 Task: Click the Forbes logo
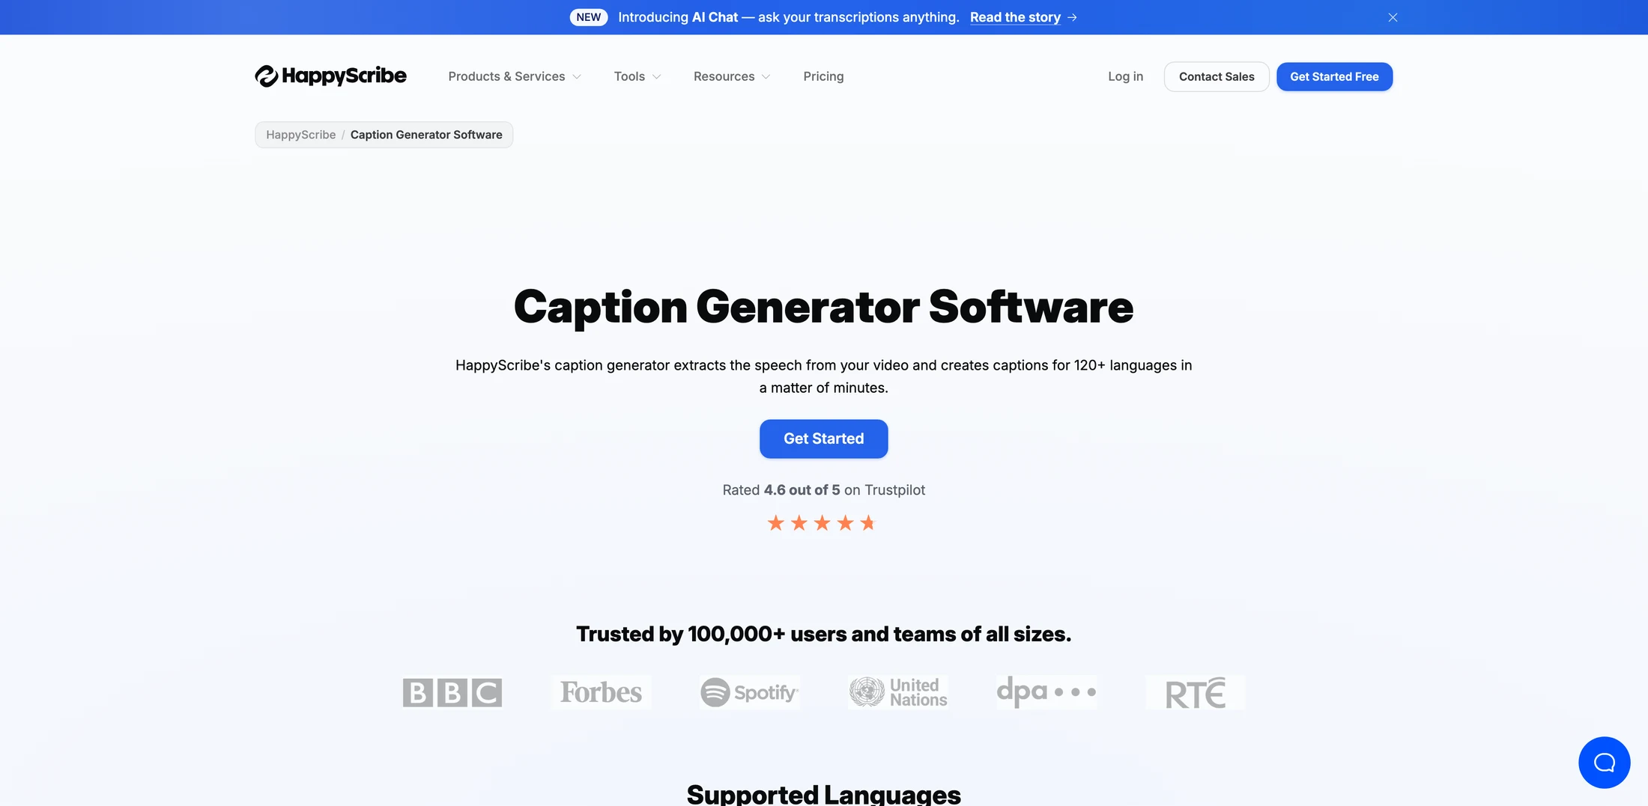[x=601, y=692]
